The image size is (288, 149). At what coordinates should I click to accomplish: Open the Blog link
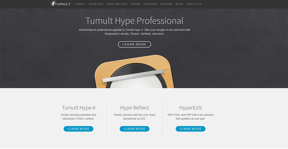tap(180, 4)
